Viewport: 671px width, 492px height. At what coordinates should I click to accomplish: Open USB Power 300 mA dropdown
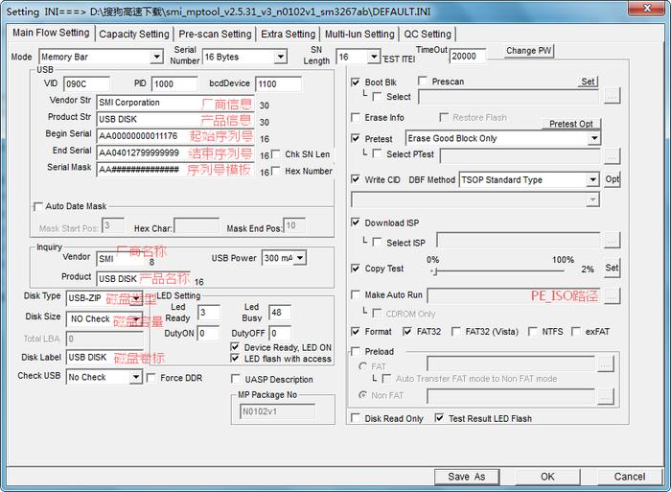(x=300, y=258)
